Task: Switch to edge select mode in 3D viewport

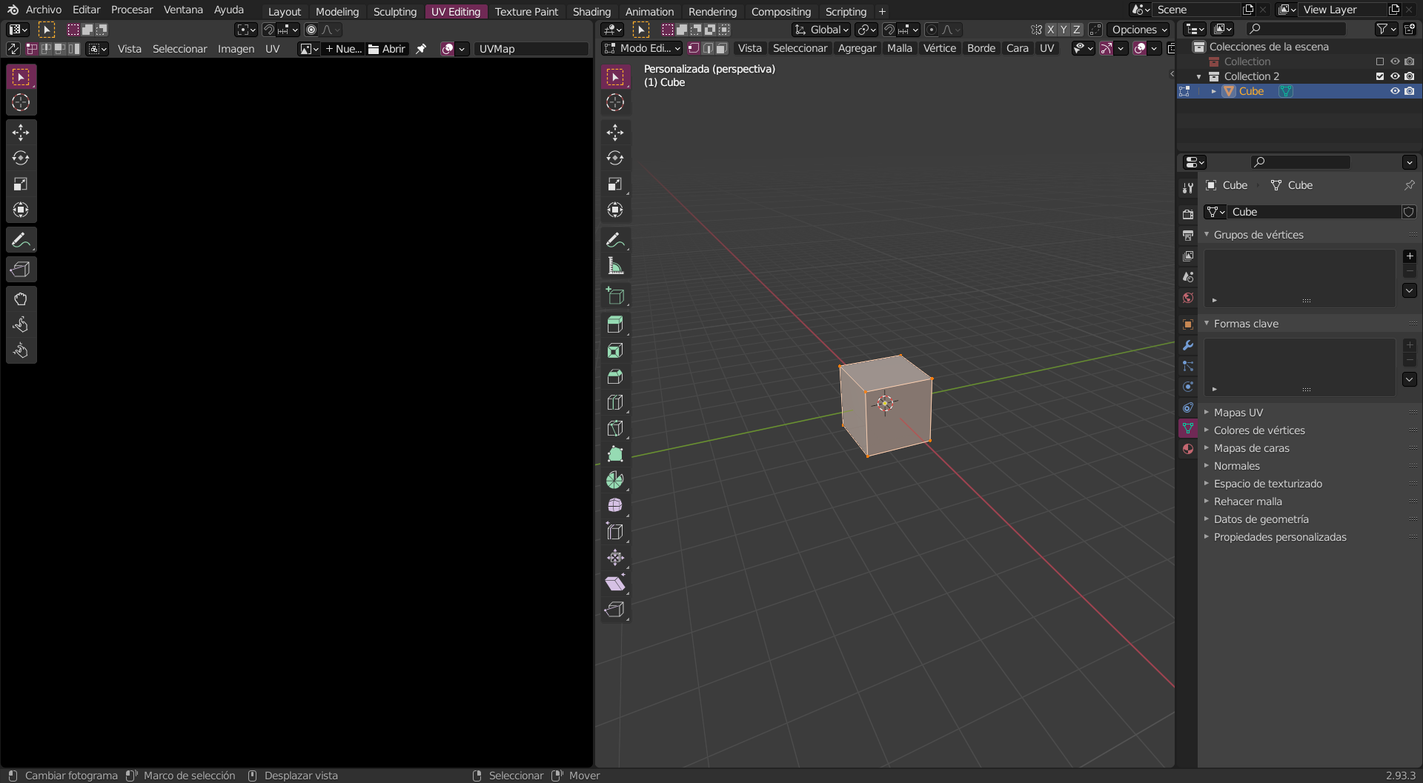Action: click(708, 48)
